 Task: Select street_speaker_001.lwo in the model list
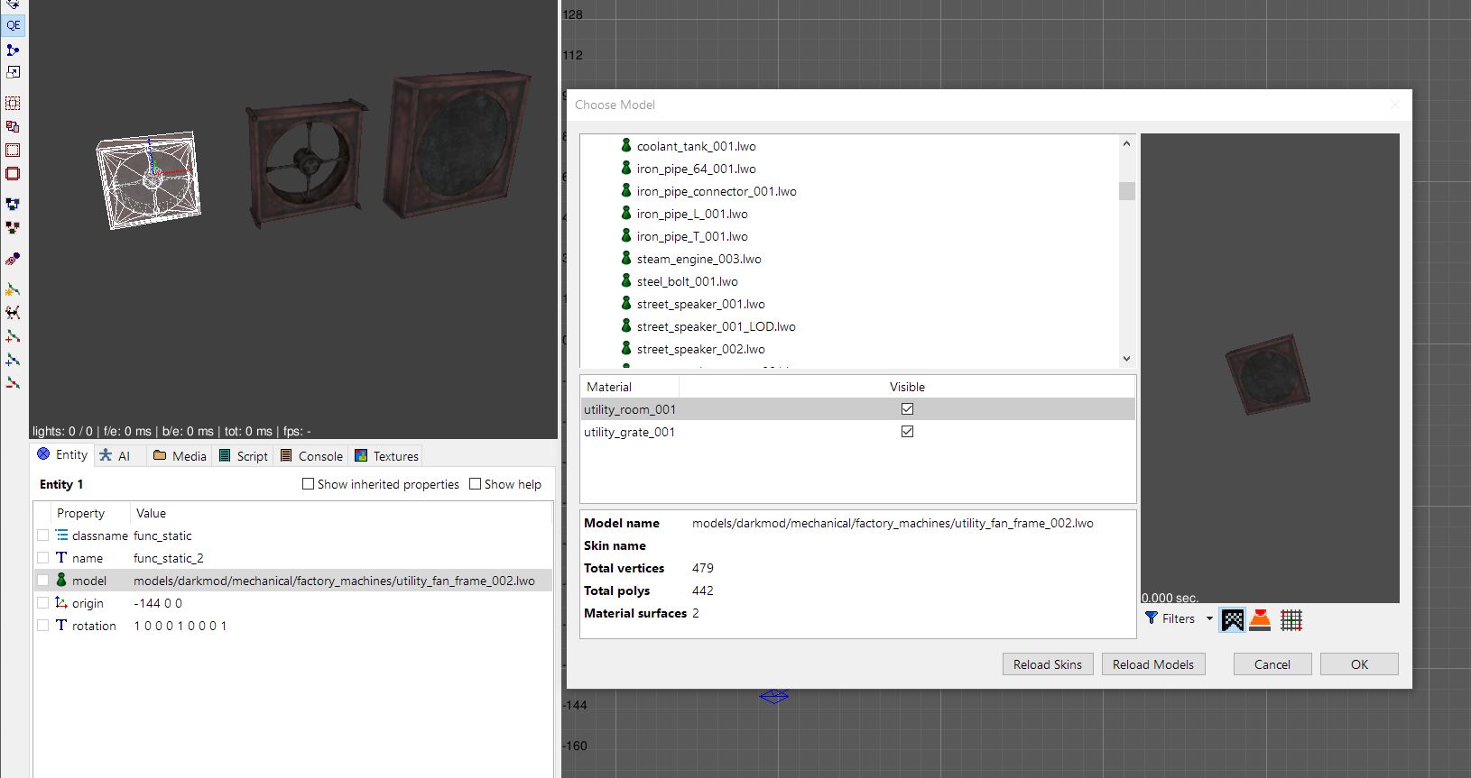(700, 304)
